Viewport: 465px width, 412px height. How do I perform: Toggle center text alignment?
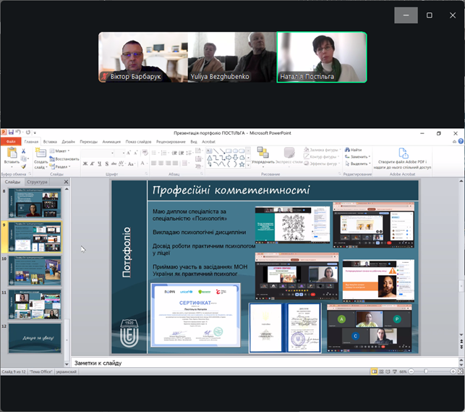[x=161, y=163]
